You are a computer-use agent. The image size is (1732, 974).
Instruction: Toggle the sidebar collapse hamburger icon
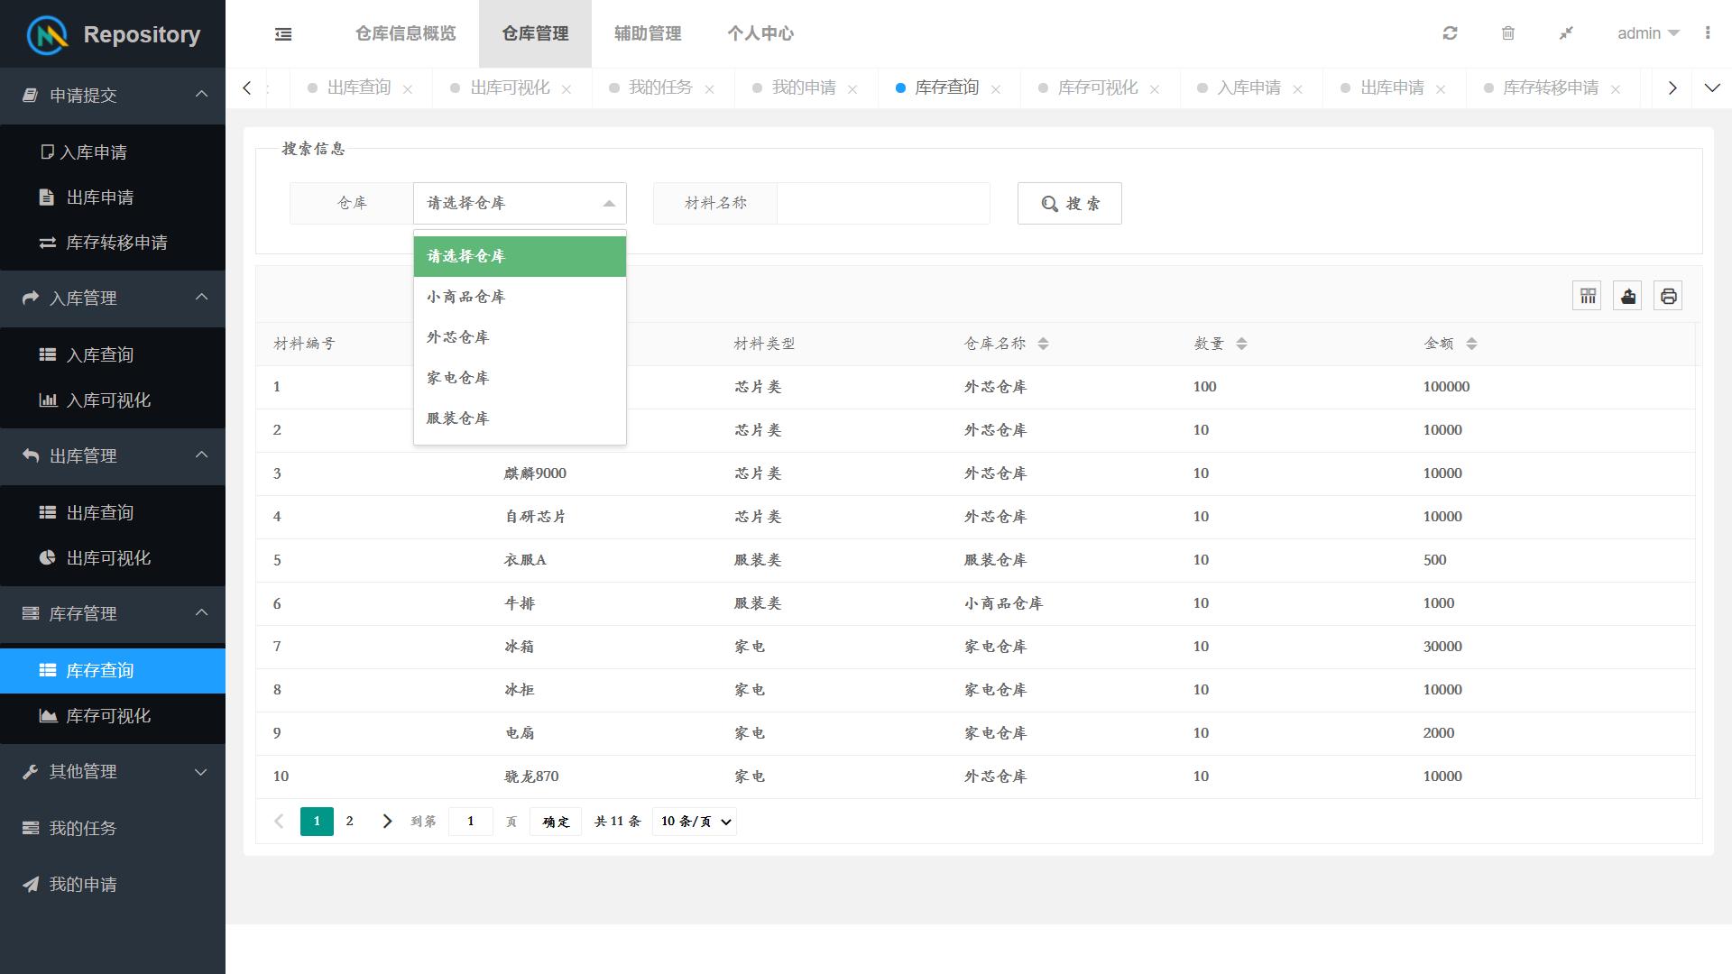tap(283, 34)
